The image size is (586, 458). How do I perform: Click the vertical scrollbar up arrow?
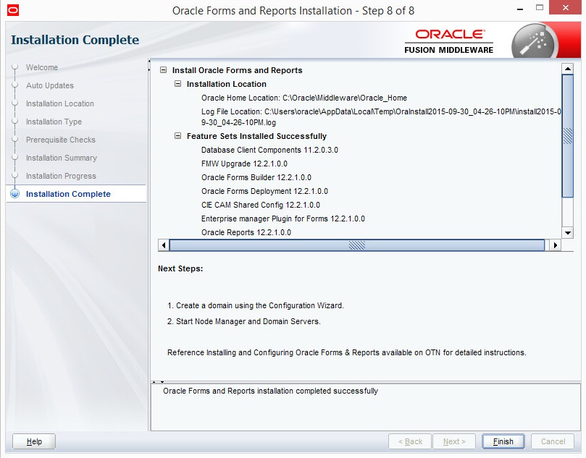click(x=568, y=69)
